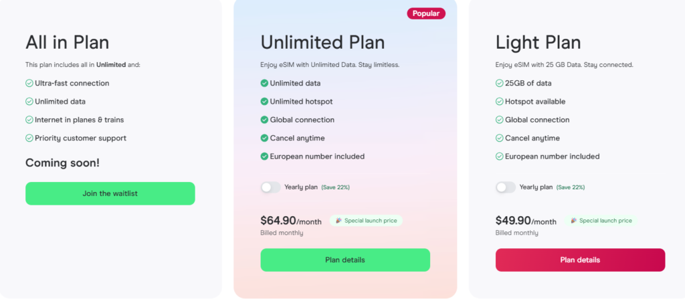685x299 pixels.
Task: Click green checkmark beside Unlimited hotspot
Action: pyautogui.click(x=264, y=102)
